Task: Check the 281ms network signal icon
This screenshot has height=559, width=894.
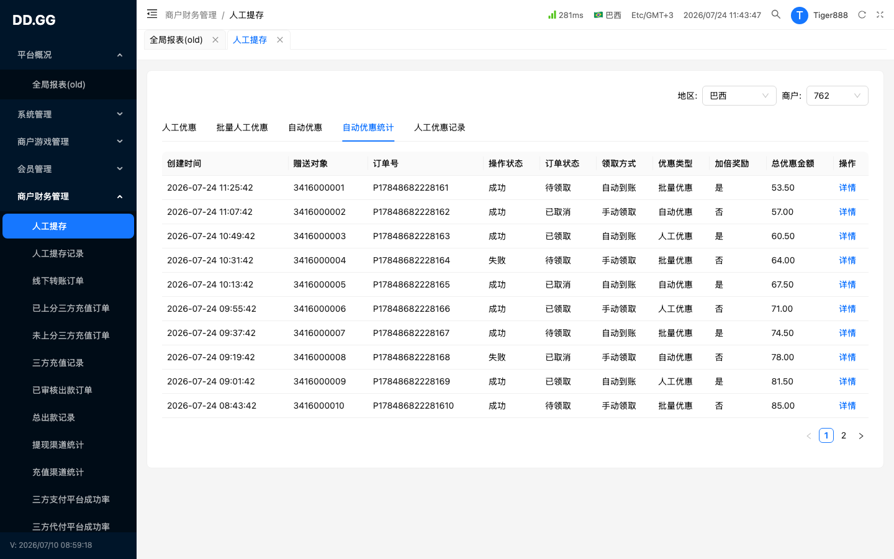Action: coord(552,14)
